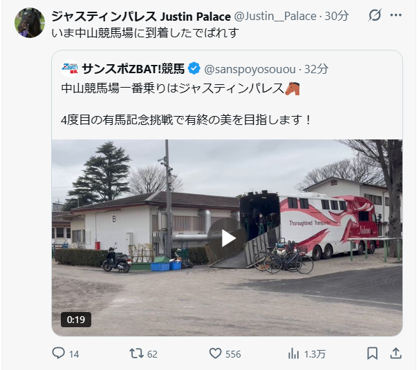Click the @Justin__Palace handle

tap(275, 17)
